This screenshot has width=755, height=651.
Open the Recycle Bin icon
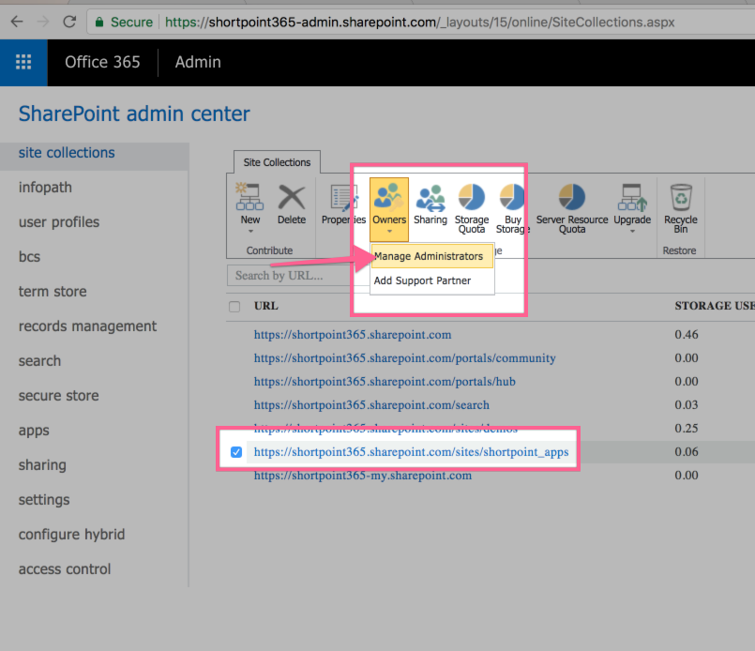[x=681, y=202]
